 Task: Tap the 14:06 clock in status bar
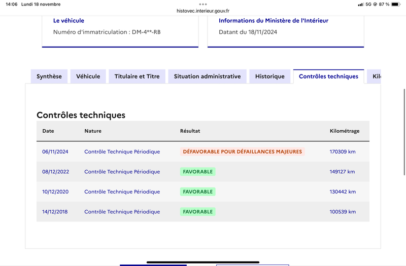coord(11,4)
